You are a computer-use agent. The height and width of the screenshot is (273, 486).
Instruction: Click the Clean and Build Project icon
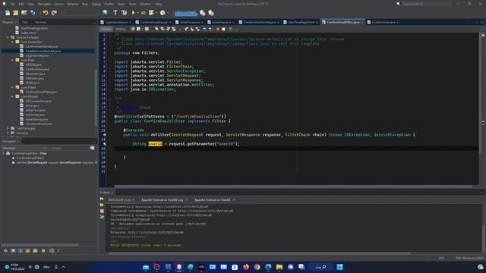click(x=124, y=13)
